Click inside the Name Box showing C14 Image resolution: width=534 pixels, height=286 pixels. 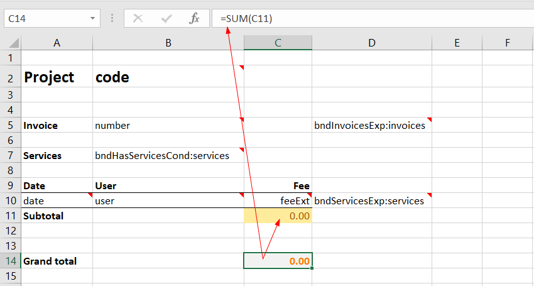43,18
